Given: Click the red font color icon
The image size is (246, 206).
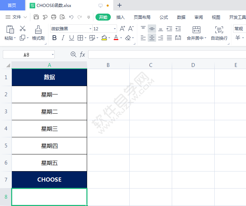Looking at the screenshot, I should (116, 38).
